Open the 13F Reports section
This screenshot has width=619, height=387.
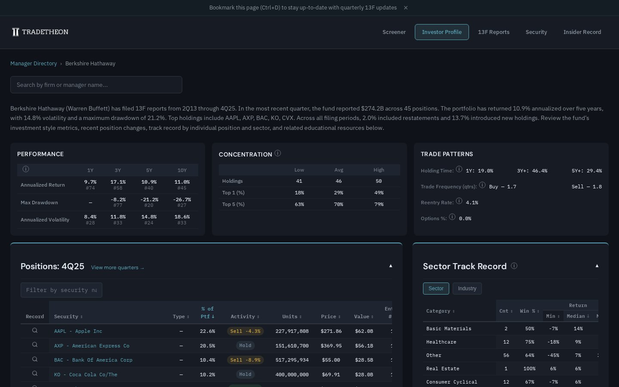click(493, 32)
